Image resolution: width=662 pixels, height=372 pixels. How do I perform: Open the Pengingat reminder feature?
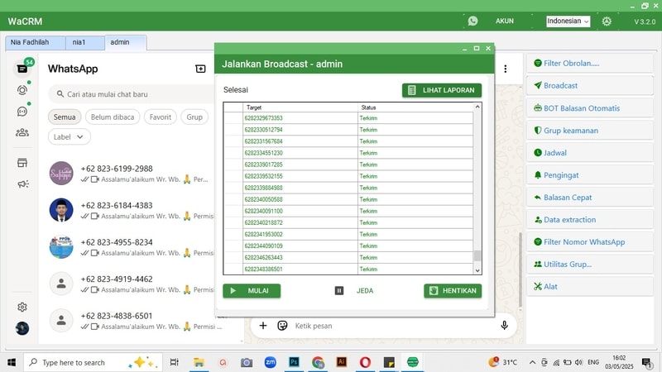(590, 175)
